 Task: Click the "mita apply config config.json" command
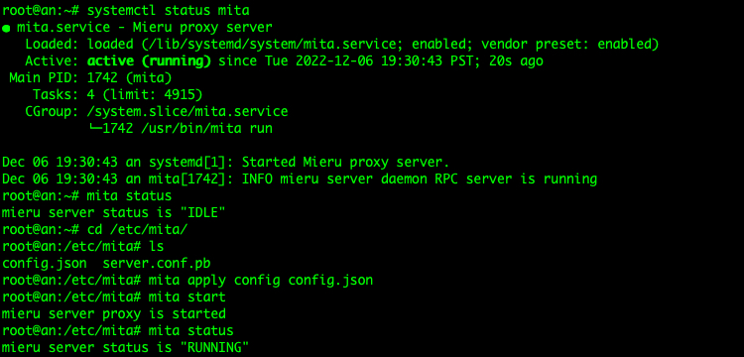click(x=261, y=281)
